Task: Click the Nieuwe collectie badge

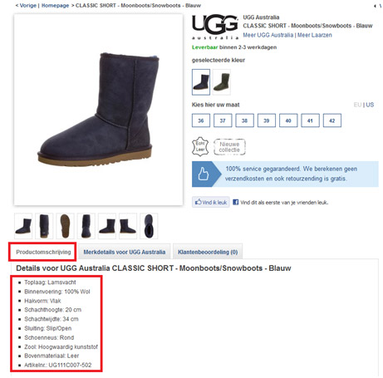Action: pos(229,147)
